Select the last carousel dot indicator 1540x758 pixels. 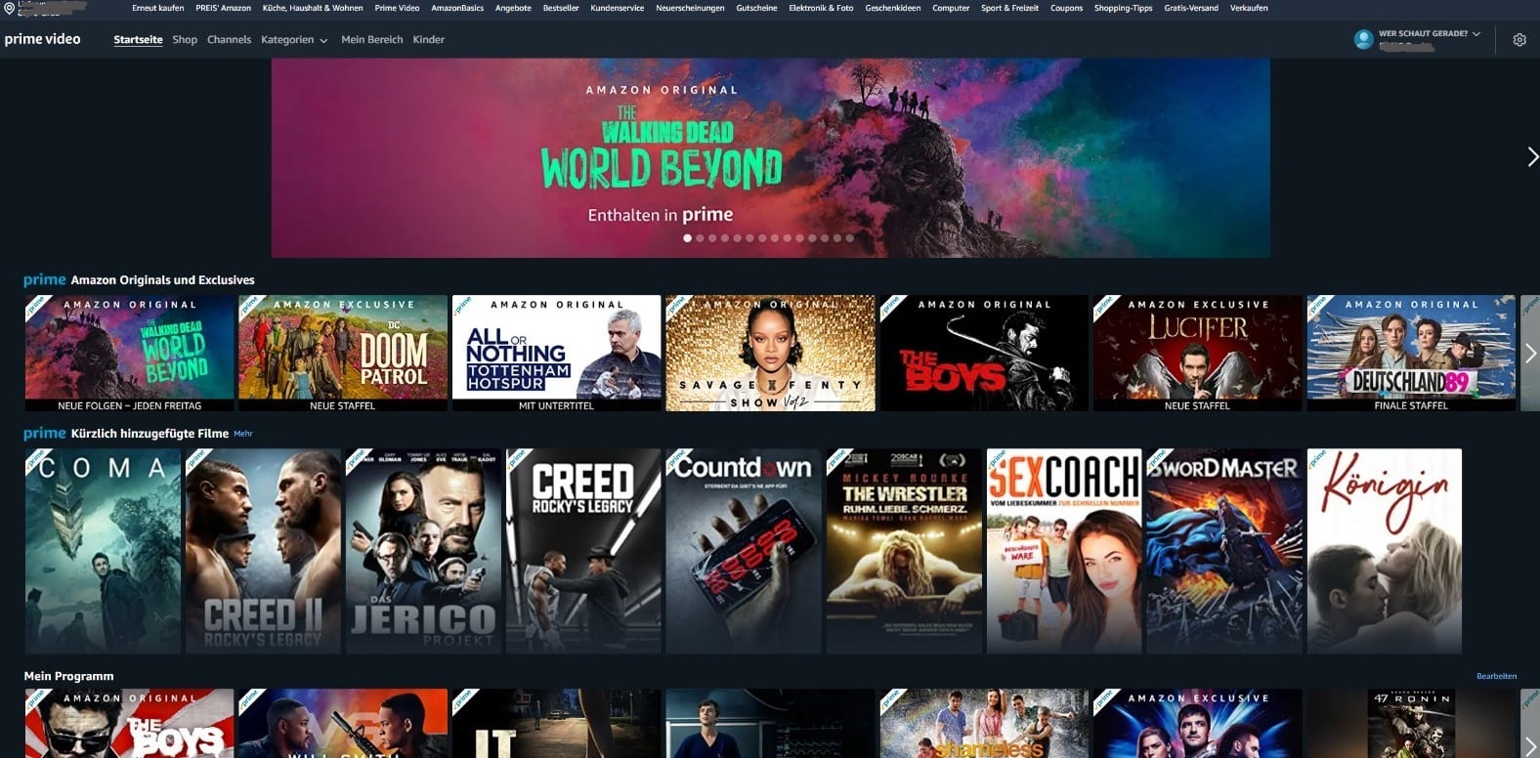tap(849, 237)
